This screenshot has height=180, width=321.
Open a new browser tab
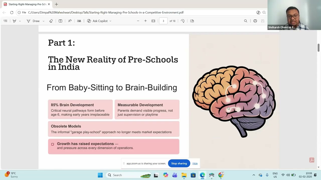point(56,4)
